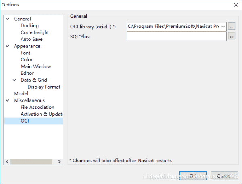Collapse the Miscellaneous tree node
Image resolution: width=242 pixels, height=184 pixels.
(x=7, y=100)
